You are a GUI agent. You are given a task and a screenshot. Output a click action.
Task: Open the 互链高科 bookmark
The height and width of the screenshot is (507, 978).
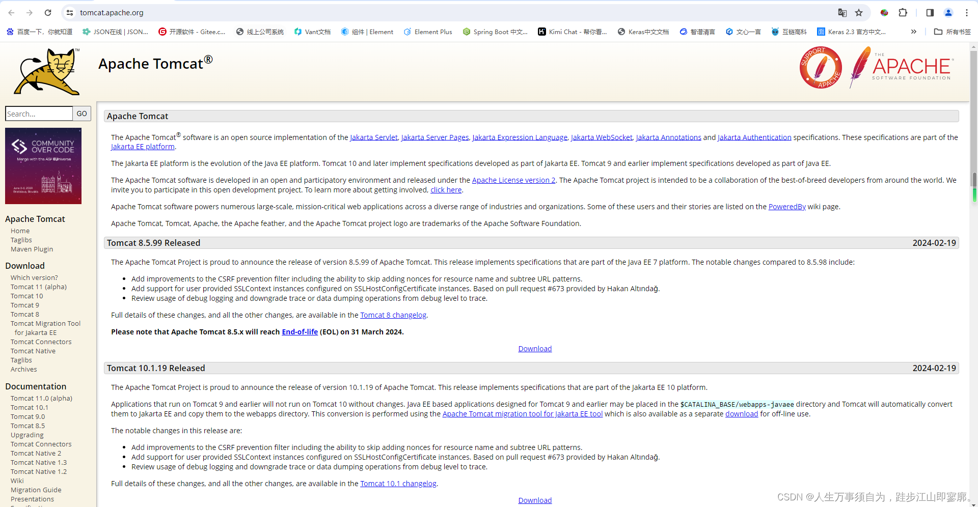coord(789,32)
